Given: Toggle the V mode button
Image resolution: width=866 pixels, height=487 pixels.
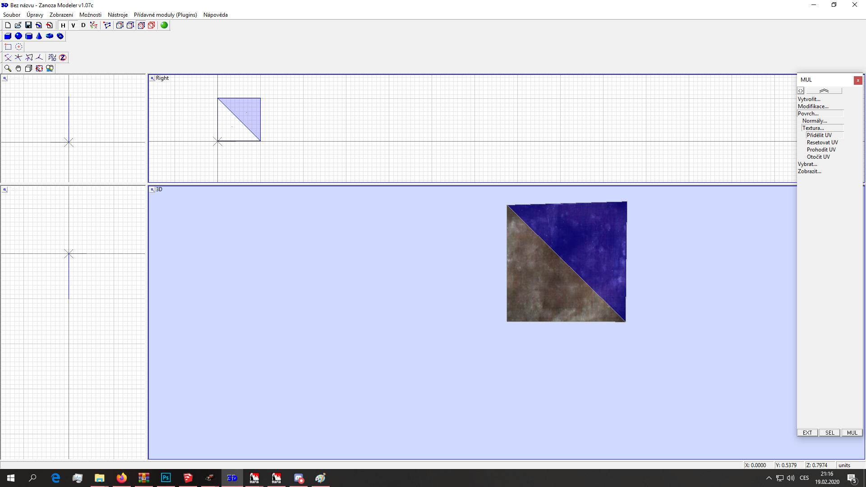Looking at the screenshot, I should tap(73, 25).
